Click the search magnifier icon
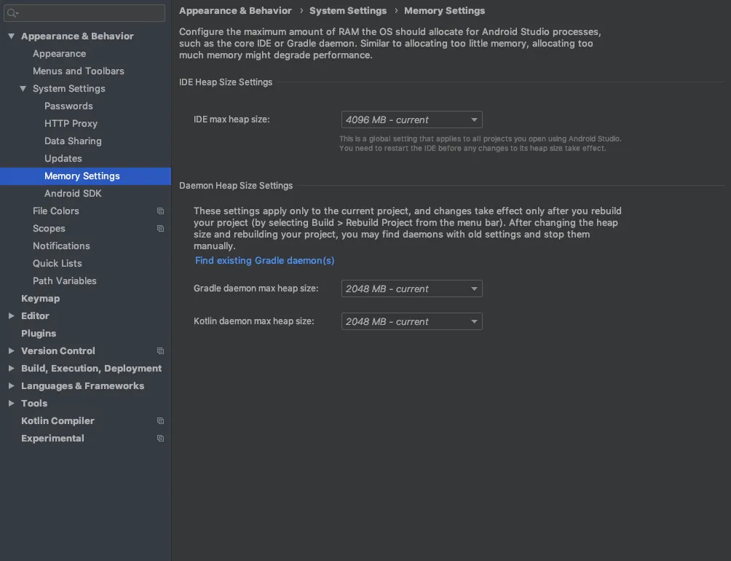The image size is (731, 561). point(12,13)
